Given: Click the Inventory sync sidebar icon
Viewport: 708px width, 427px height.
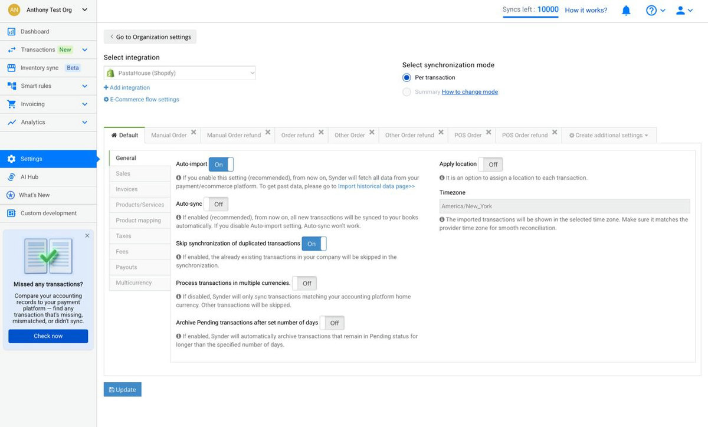Looking at the screenshot, I should click(11, 68).
